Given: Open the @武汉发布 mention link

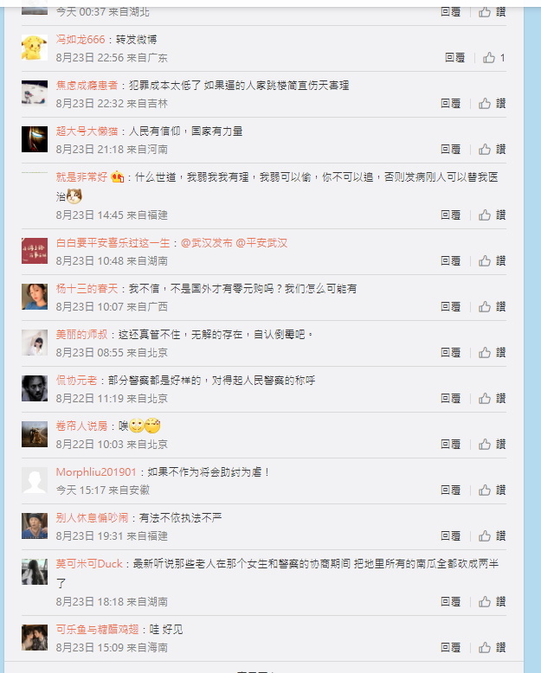Looking at the screenshot, I should (207, 243).
